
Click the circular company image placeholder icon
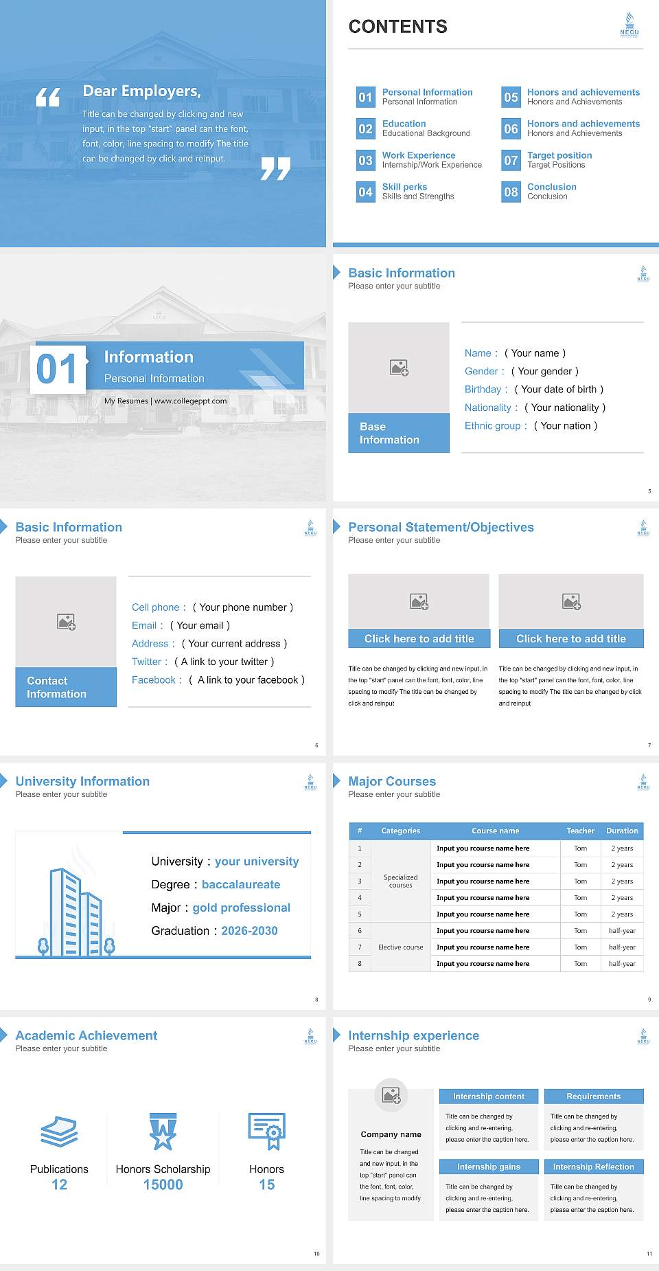click(391, 1094)
